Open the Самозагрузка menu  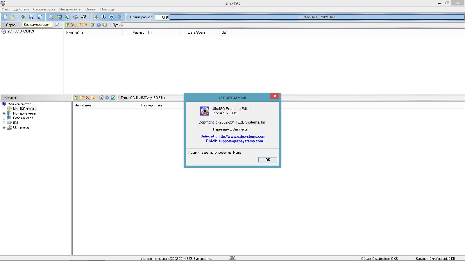point(44,9)
